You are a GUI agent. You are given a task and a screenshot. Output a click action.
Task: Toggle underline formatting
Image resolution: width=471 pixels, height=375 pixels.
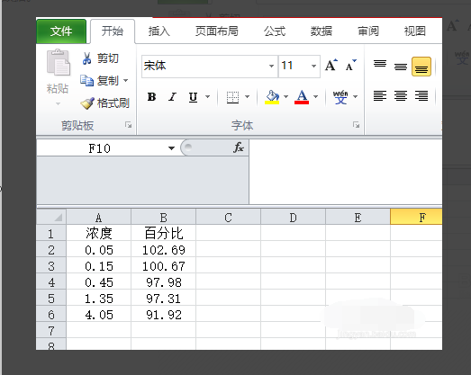pyautogui.click(x=193, y=97)
